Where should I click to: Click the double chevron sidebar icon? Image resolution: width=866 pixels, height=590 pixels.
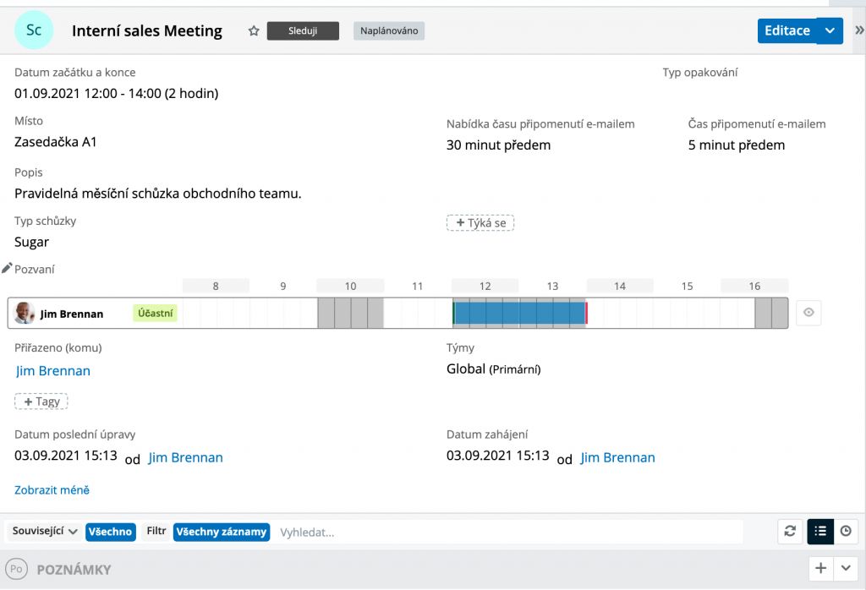pyautogui.click(x=859, y=30)
